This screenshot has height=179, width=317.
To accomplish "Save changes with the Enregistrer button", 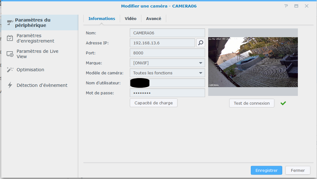I will pos(266,170).
